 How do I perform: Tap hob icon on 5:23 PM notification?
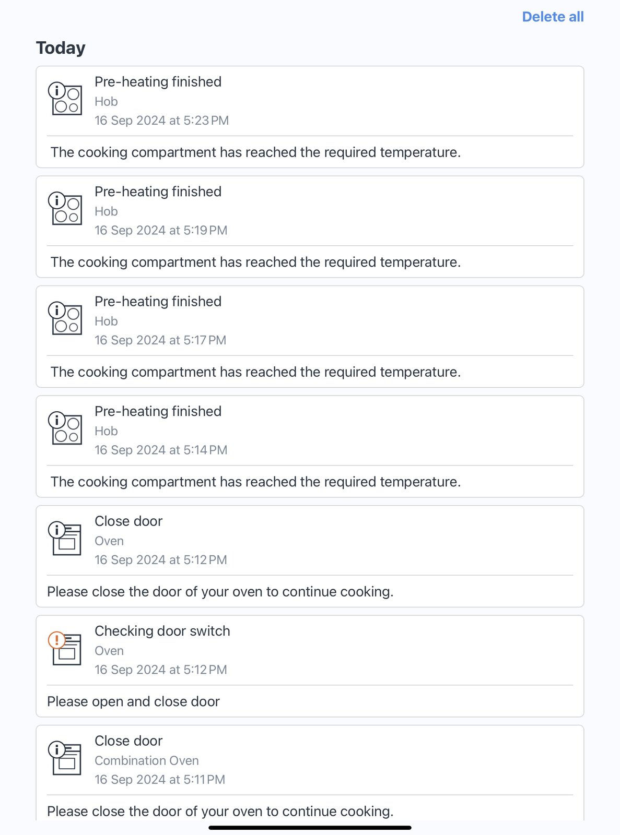tap(66, 99)
